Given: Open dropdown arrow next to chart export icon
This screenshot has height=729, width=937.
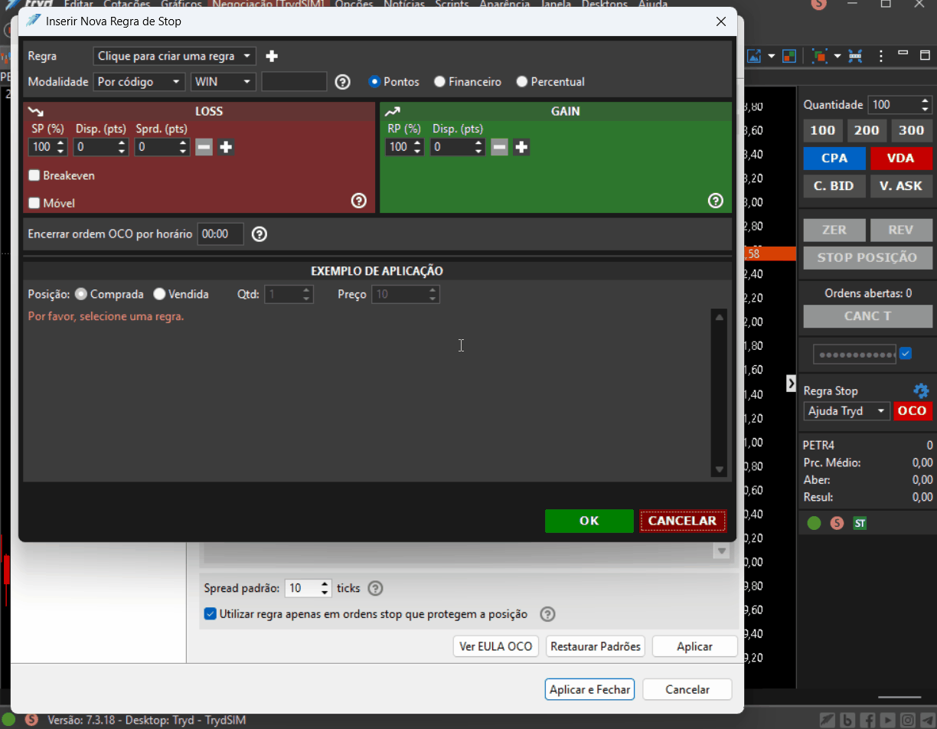Looking at the screenshot, I should pyautogui.click(x=772, y=57).
